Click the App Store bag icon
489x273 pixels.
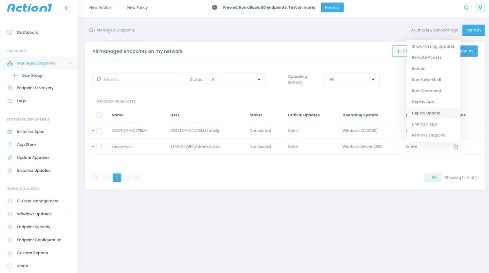click(x=10, y=145)
